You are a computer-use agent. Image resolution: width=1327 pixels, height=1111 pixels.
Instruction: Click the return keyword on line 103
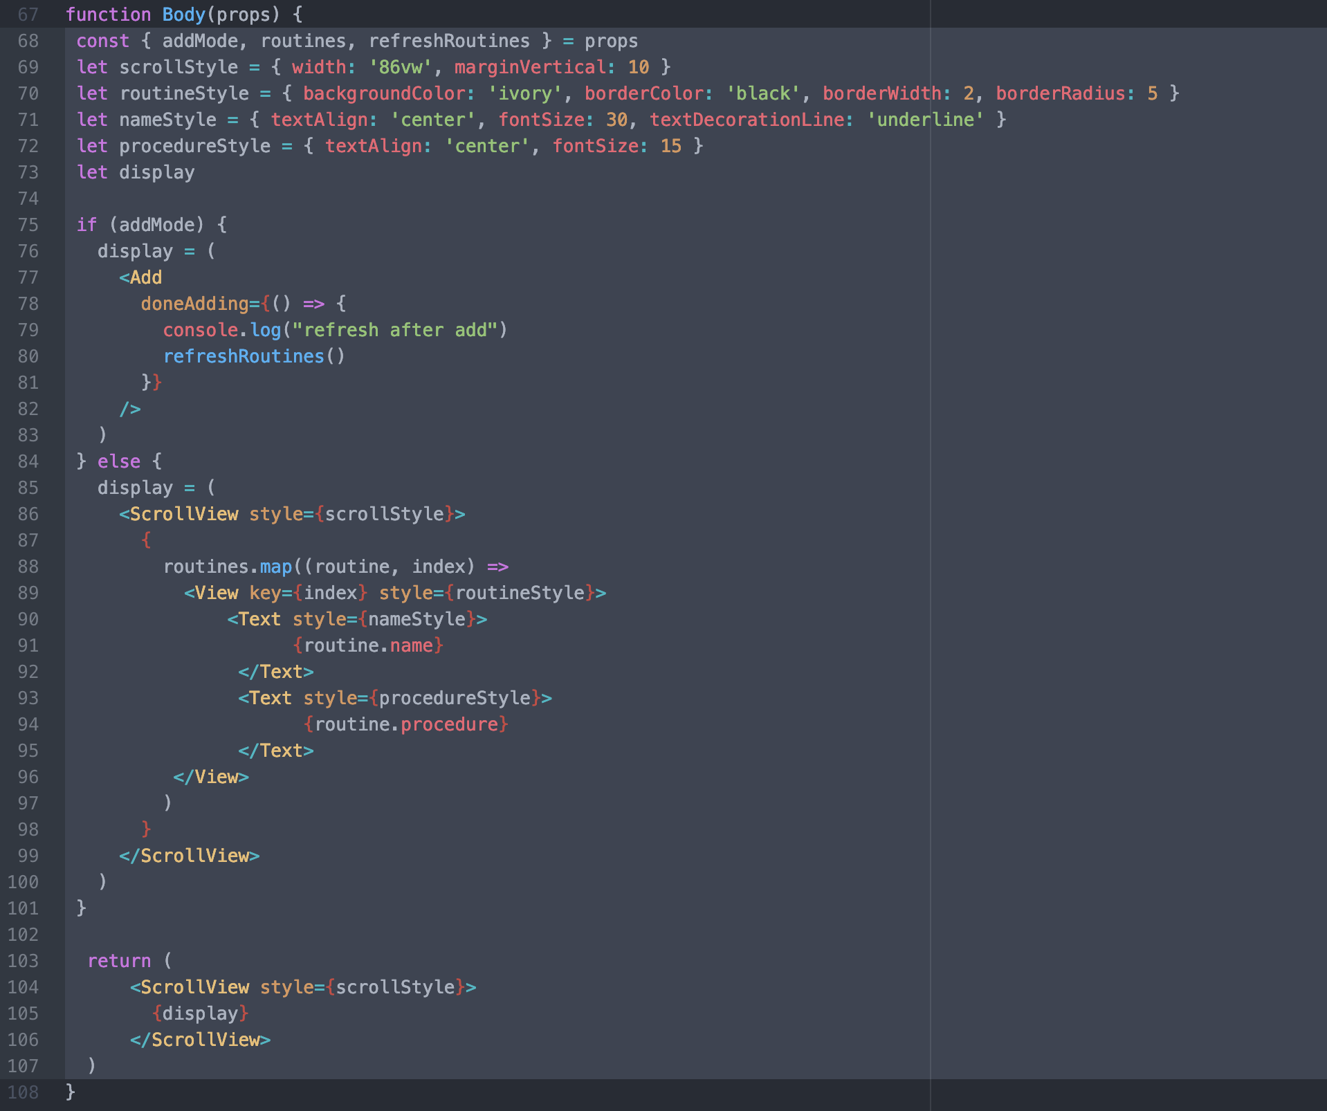coord(118,961)
